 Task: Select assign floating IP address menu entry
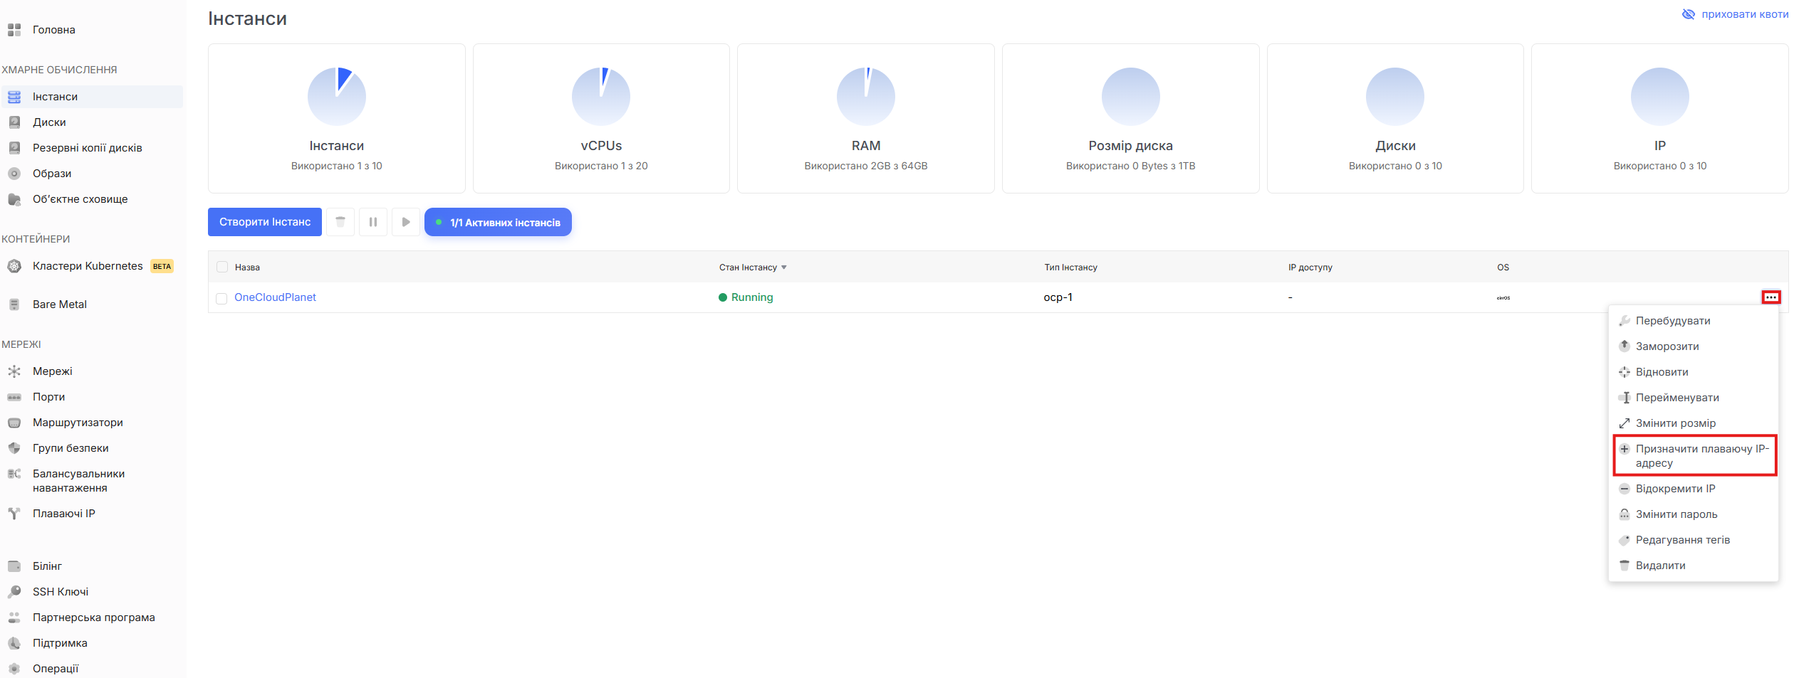[1694, 455]
